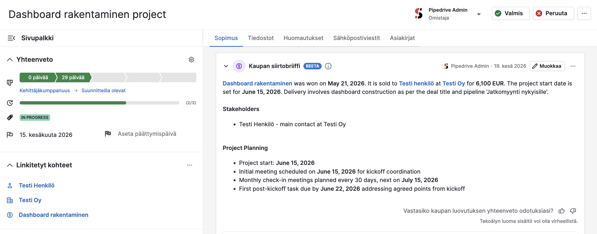Set end date via Aseta päättymispäivä
This screenshot has width=597, height=234.
pos(147,134)
